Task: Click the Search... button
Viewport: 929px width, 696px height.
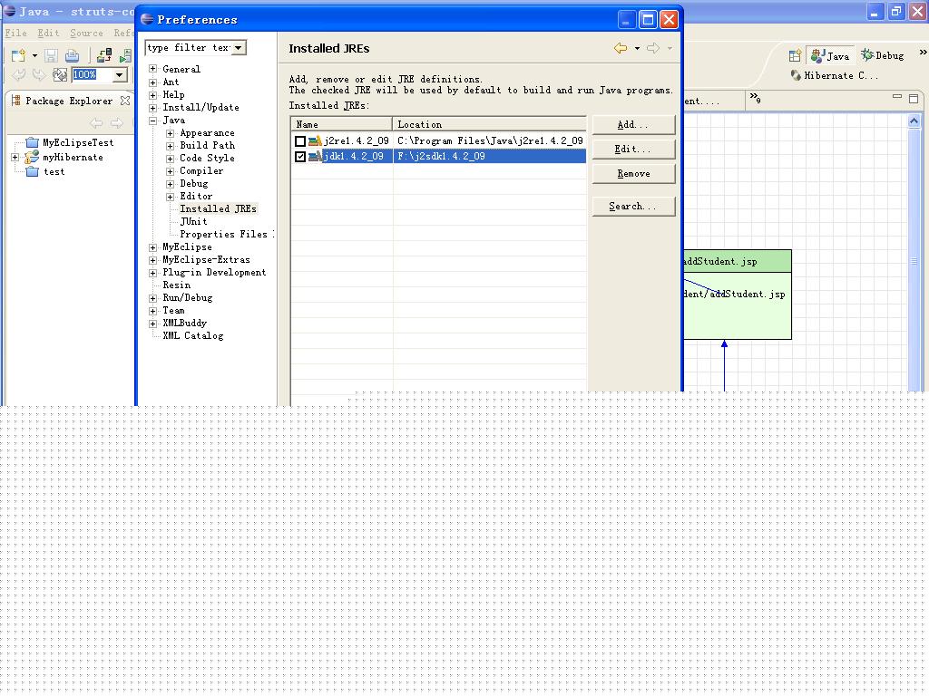Action: [633, 206]
